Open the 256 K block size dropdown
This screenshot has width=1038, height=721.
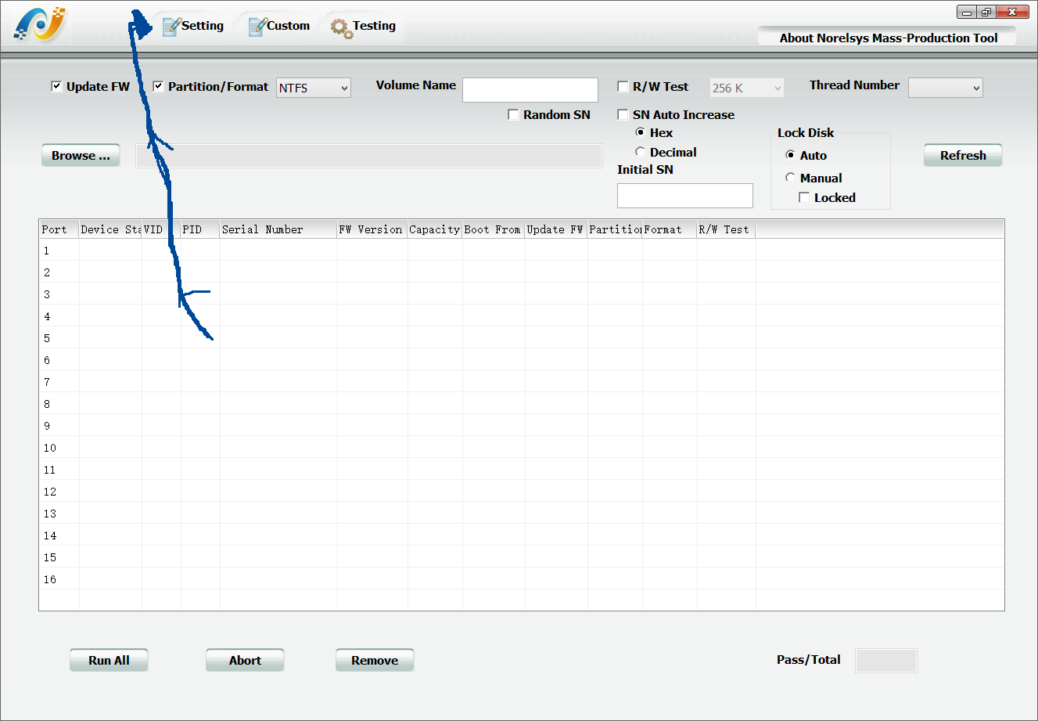(x=747, y=88)
